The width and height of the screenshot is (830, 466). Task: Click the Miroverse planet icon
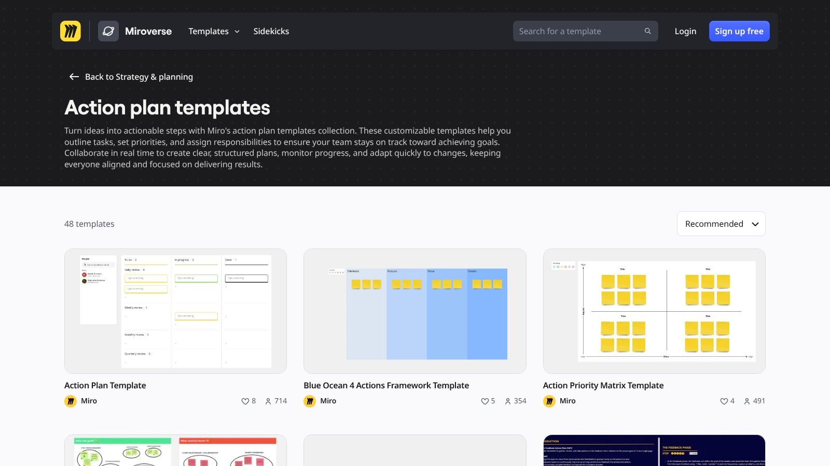point(108,31)
